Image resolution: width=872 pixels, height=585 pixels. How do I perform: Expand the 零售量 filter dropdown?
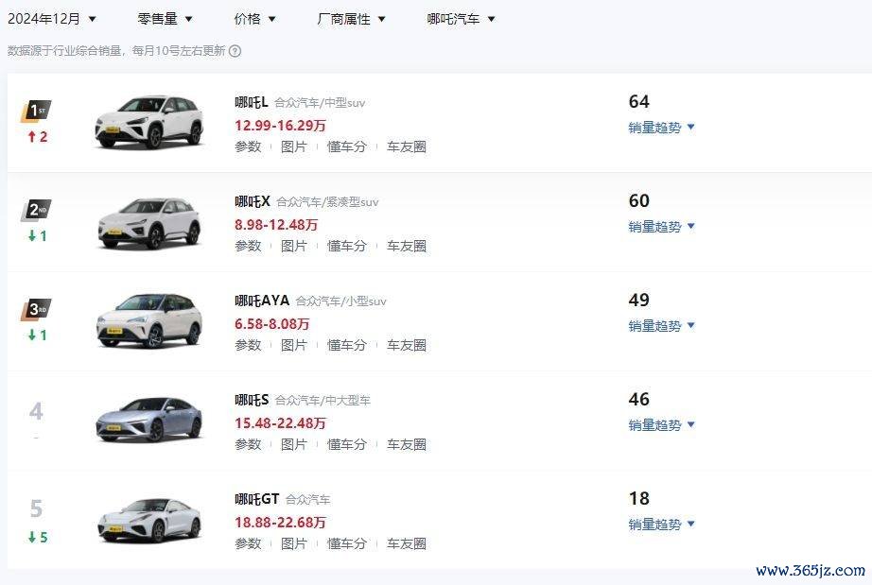point(165,19)
